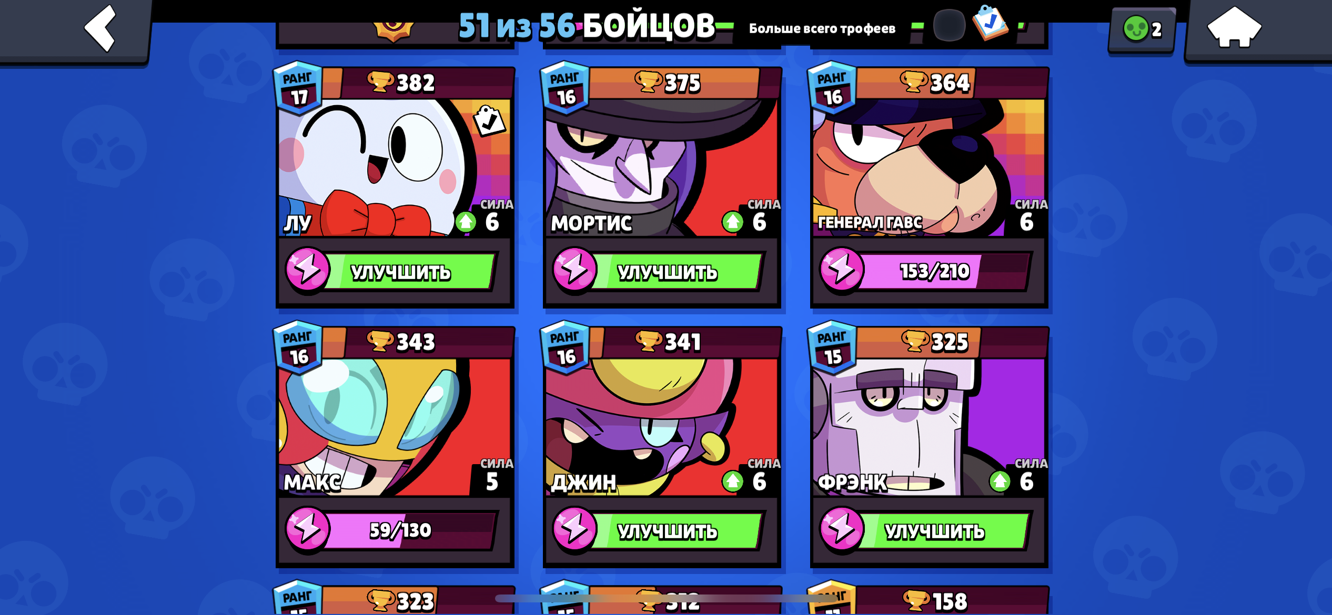
Task: Go back using the white arrow
Action: tap(99, 28)
